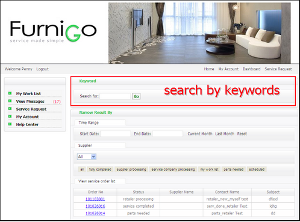
Task: Click the Order No column header
Action: (95, 192)
